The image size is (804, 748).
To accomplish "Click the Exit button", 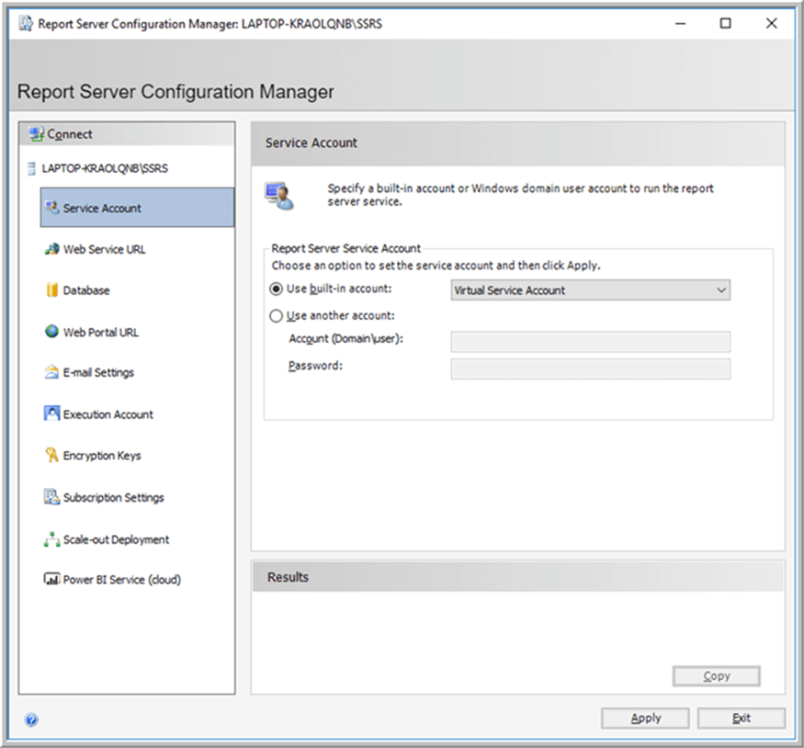I will pos(741,719).
